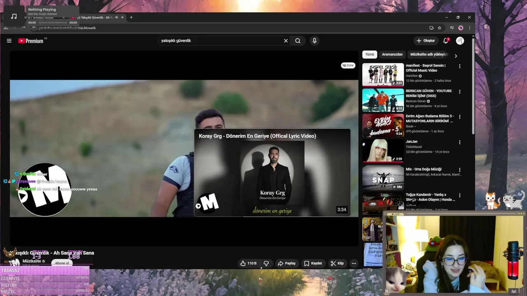
Task: Open the Chrome profile avatar
Action: click(461, 28)
